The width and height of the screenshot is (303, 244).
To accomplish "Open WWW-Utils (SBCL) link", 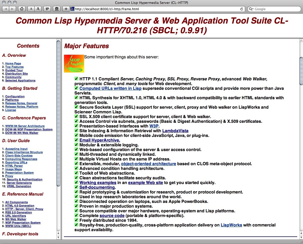I will (18, 226).
